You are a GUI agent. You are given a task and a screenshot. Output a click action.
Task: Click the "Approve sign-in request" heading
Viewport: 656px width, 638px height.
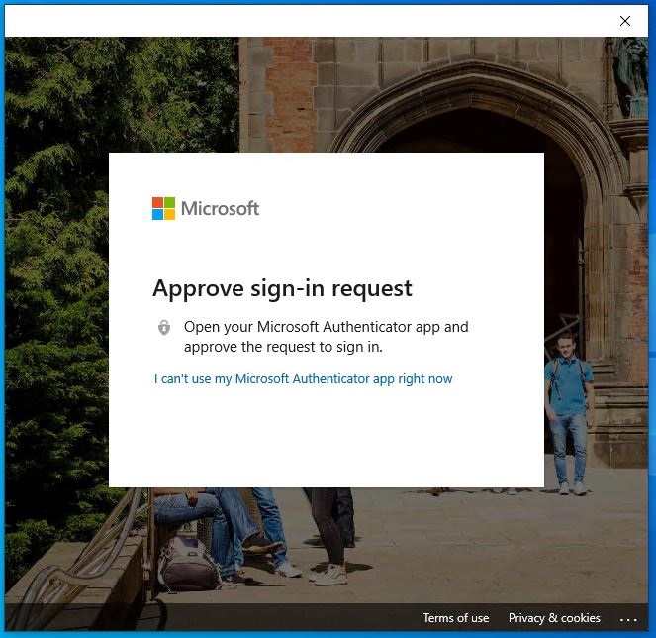coord(282,288)
